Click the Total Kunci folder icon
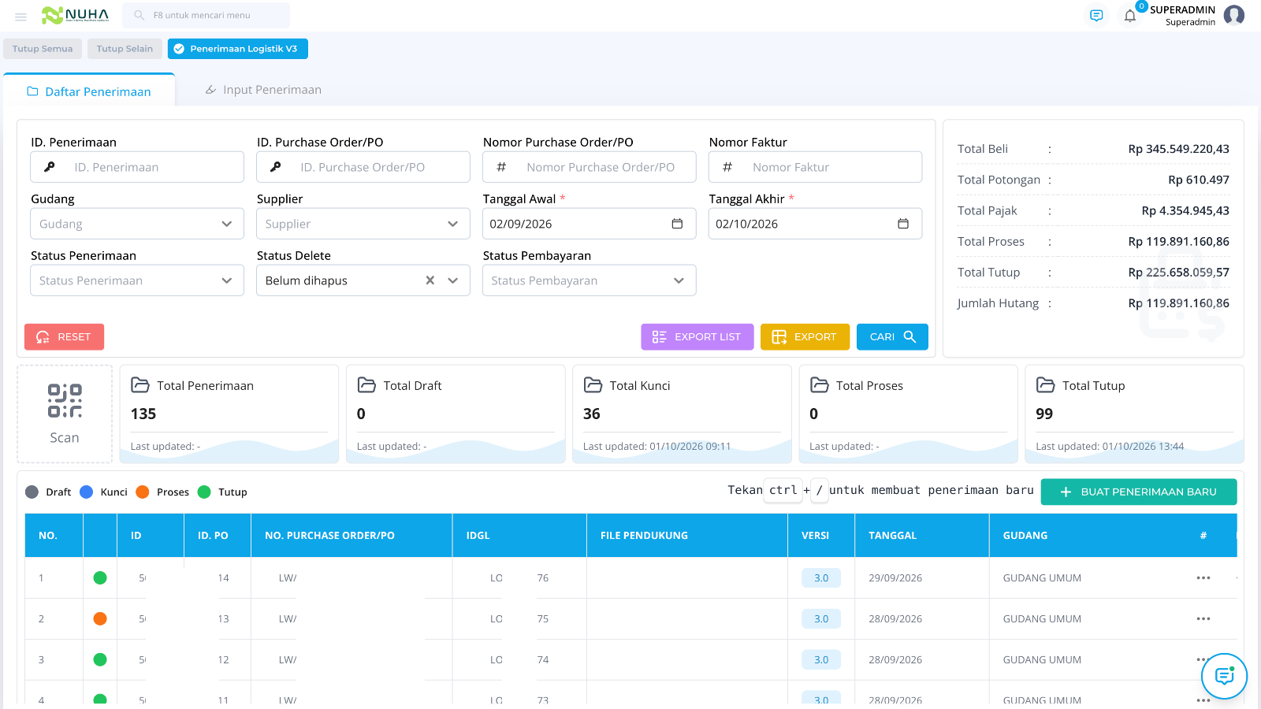This screenshot has width=1261, height=709. point(593,385)
